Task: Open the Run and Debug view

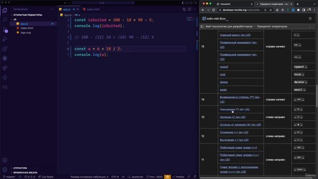Action: tap(4, 39)
